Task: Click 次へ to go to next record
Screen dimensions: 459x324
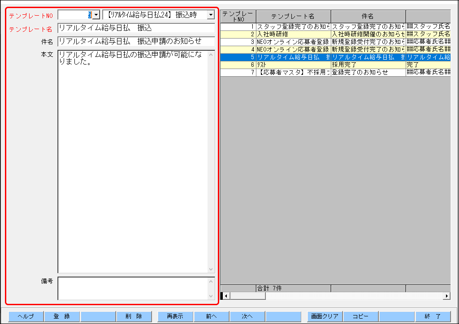Action: coord(247,316)
